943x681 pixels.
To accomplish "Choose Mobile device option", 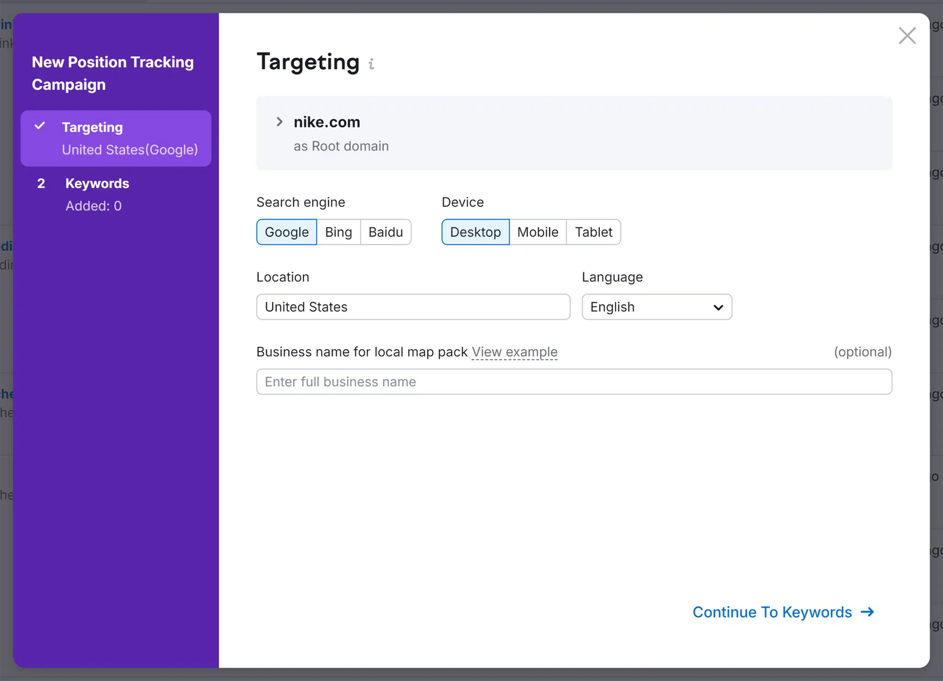I will pyautogui.click(x=538, y=232).
